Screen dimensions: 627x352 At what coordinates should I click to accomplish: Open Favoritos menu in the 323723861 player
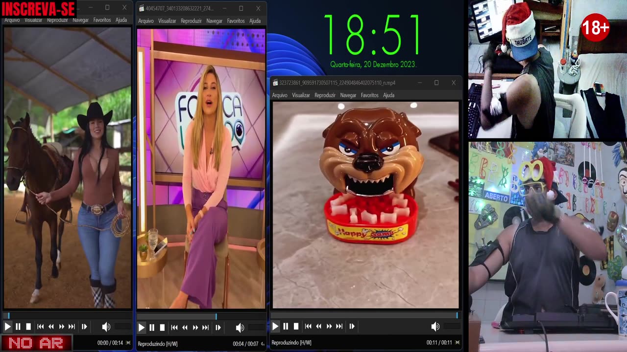369,95
